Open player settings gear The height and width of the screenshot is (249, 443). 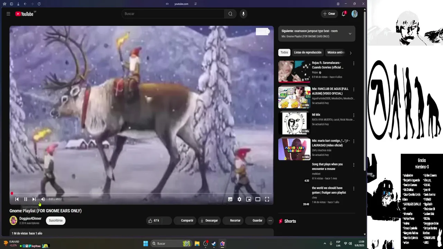[239, 199]
